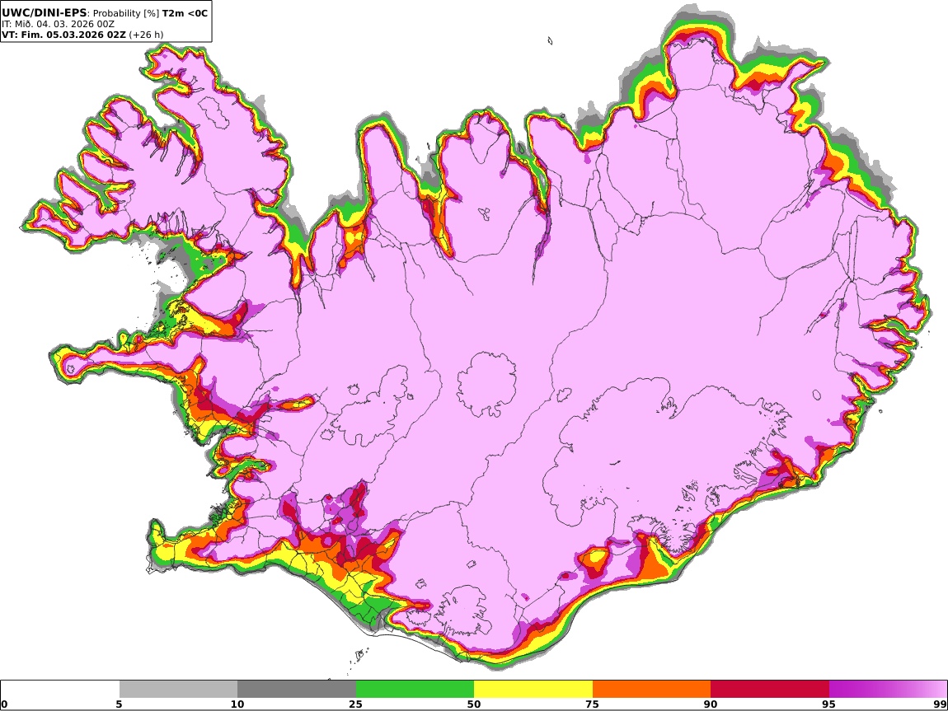Viewport: 948px width, 711px height.
Task: Click the legend label '10'
Action: click(x=237, y=704)
